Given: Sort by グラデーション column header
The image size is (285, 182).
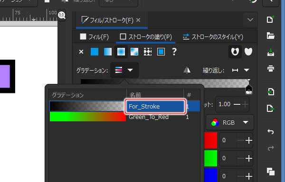Looking at the screenshot, I should coord(88,95).
